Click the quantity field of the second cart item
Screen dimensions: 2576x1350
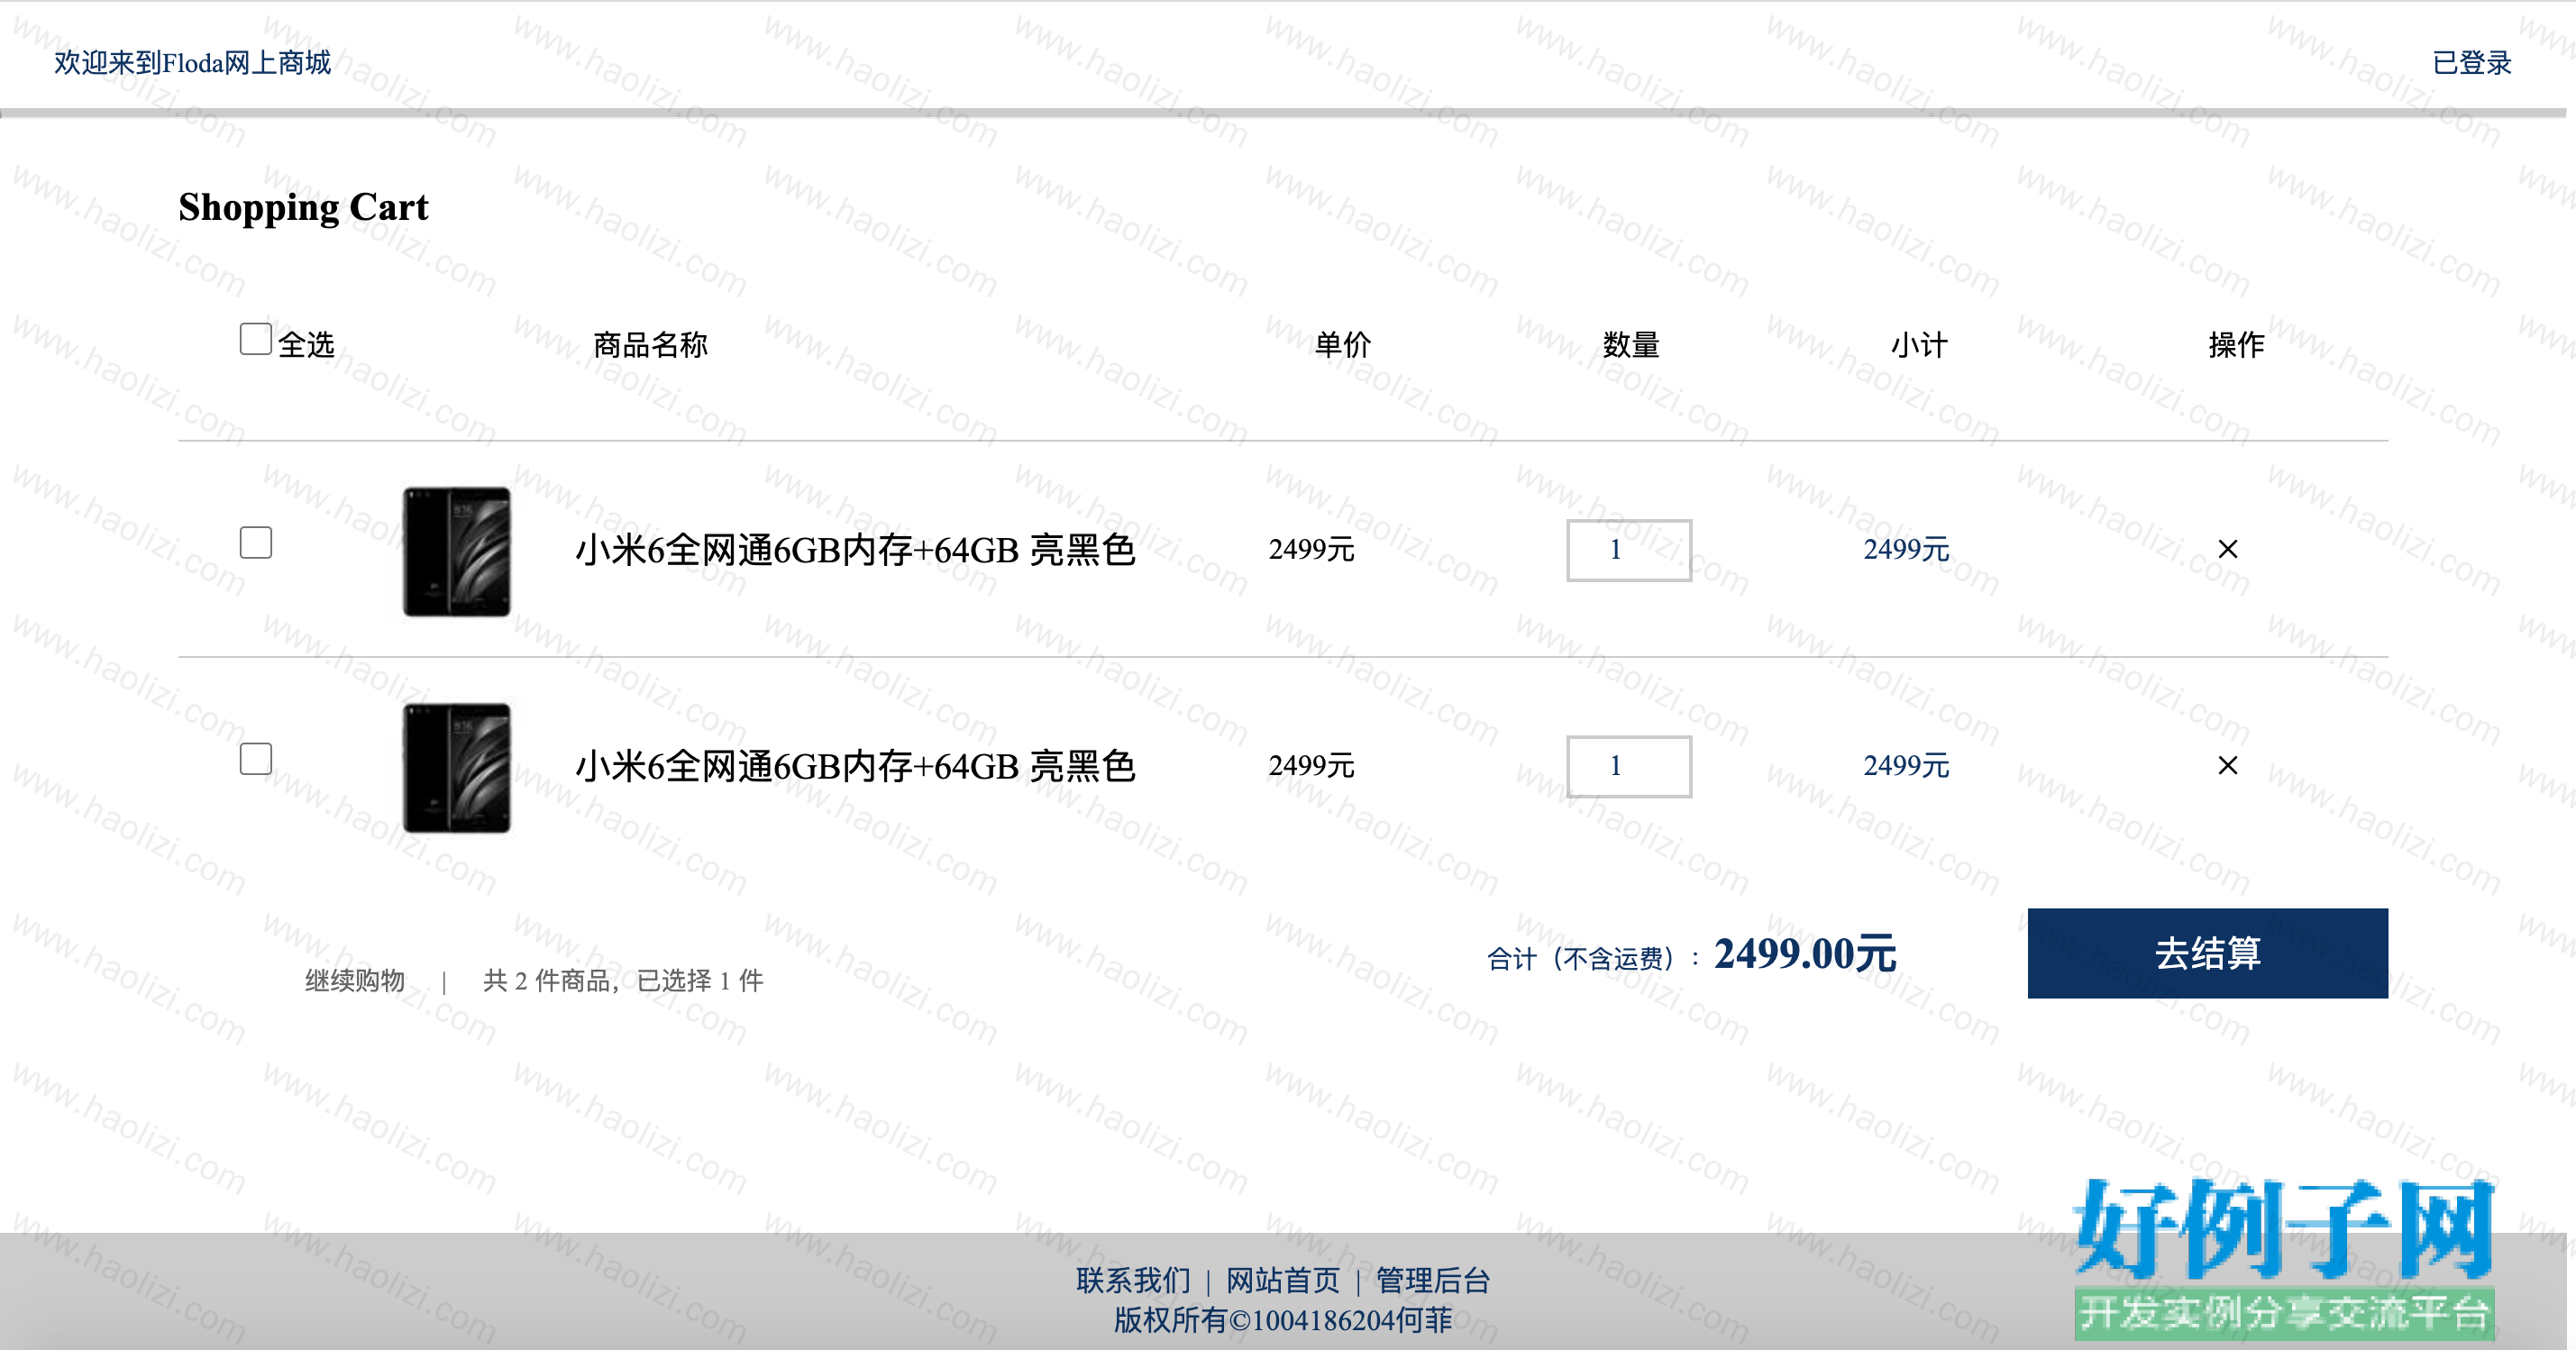[1629, 767]
